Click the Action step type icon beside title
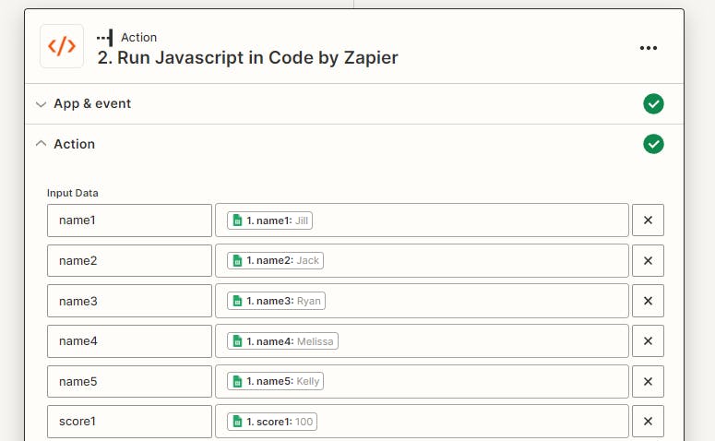This screenshot has width=715, height=441. click(x=105, y=38)
